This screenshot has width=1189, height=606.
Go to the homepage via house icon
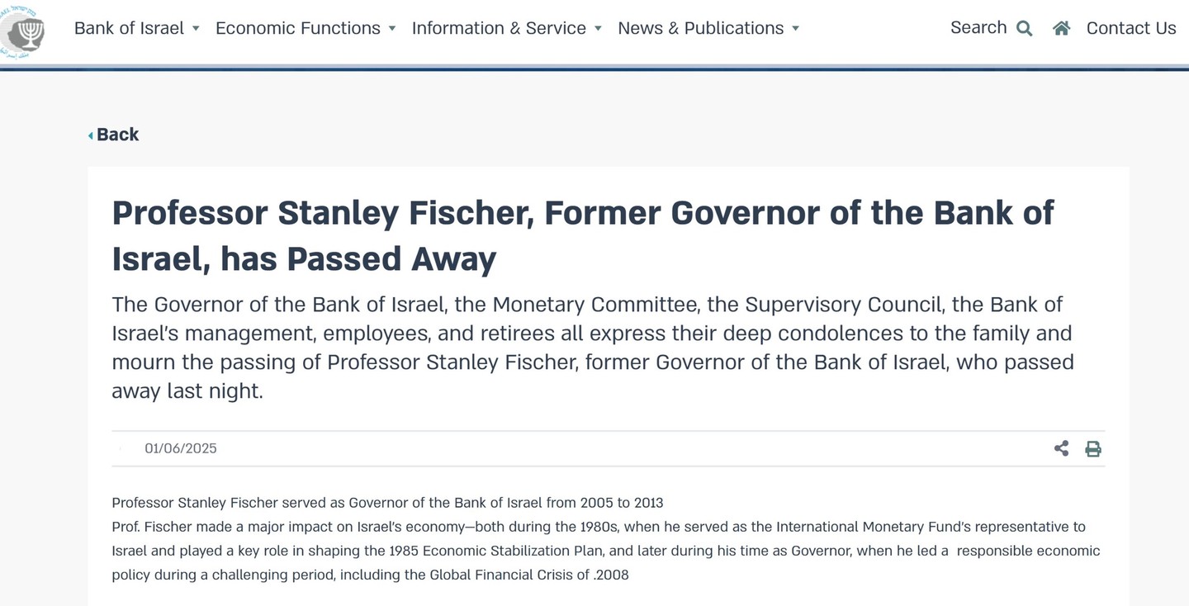1061,28
